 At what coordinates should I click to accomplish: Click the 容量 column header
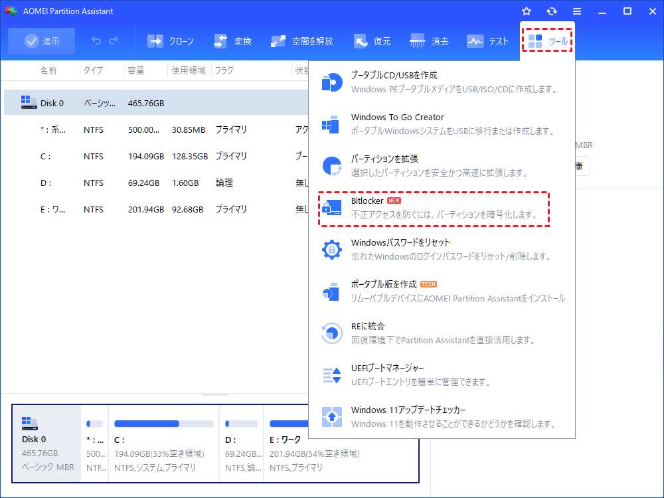point(136,70)
